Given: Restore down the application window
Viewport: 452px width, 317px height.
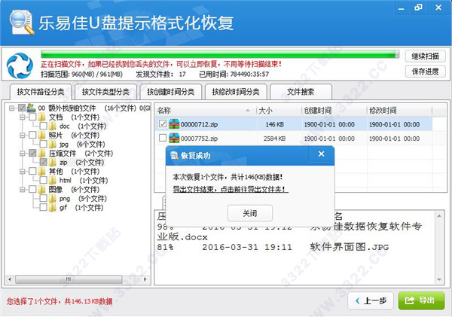Looking at the screenshot, I should pos(418,8).
